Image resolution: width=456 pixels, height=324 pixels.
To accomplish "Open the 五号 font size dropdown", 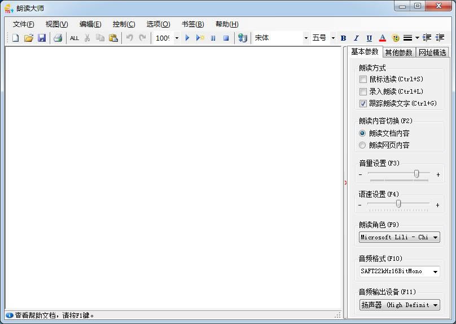I will point(333,38).
